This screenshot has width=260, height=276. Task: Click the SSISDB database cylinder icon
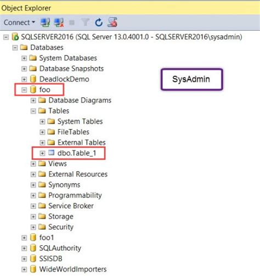coord(33,258)
